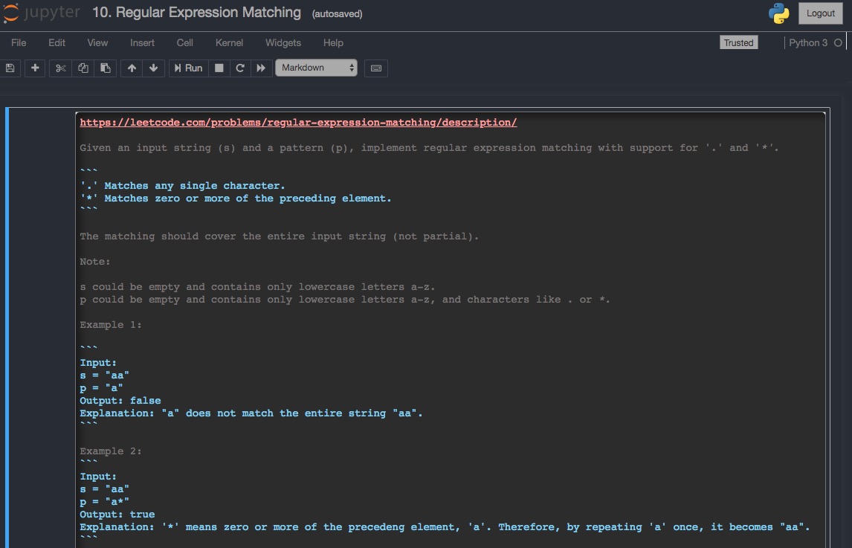Cut the selected cell using scissors icon
Image resolution: width=852 pixels, height=548 pixels.
point(59,68)
